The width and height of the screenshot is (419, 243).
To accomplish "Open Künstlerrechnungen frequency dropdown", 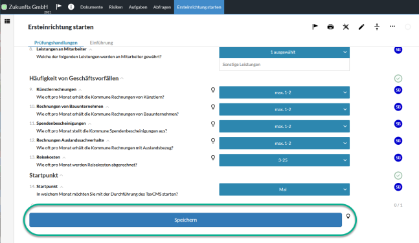I will point(284,92).
